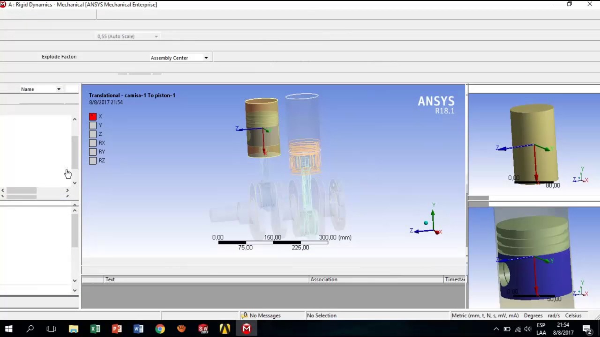Screen dimensions: 600x337
Task: Click the No Selection status field
Action: 322,315
